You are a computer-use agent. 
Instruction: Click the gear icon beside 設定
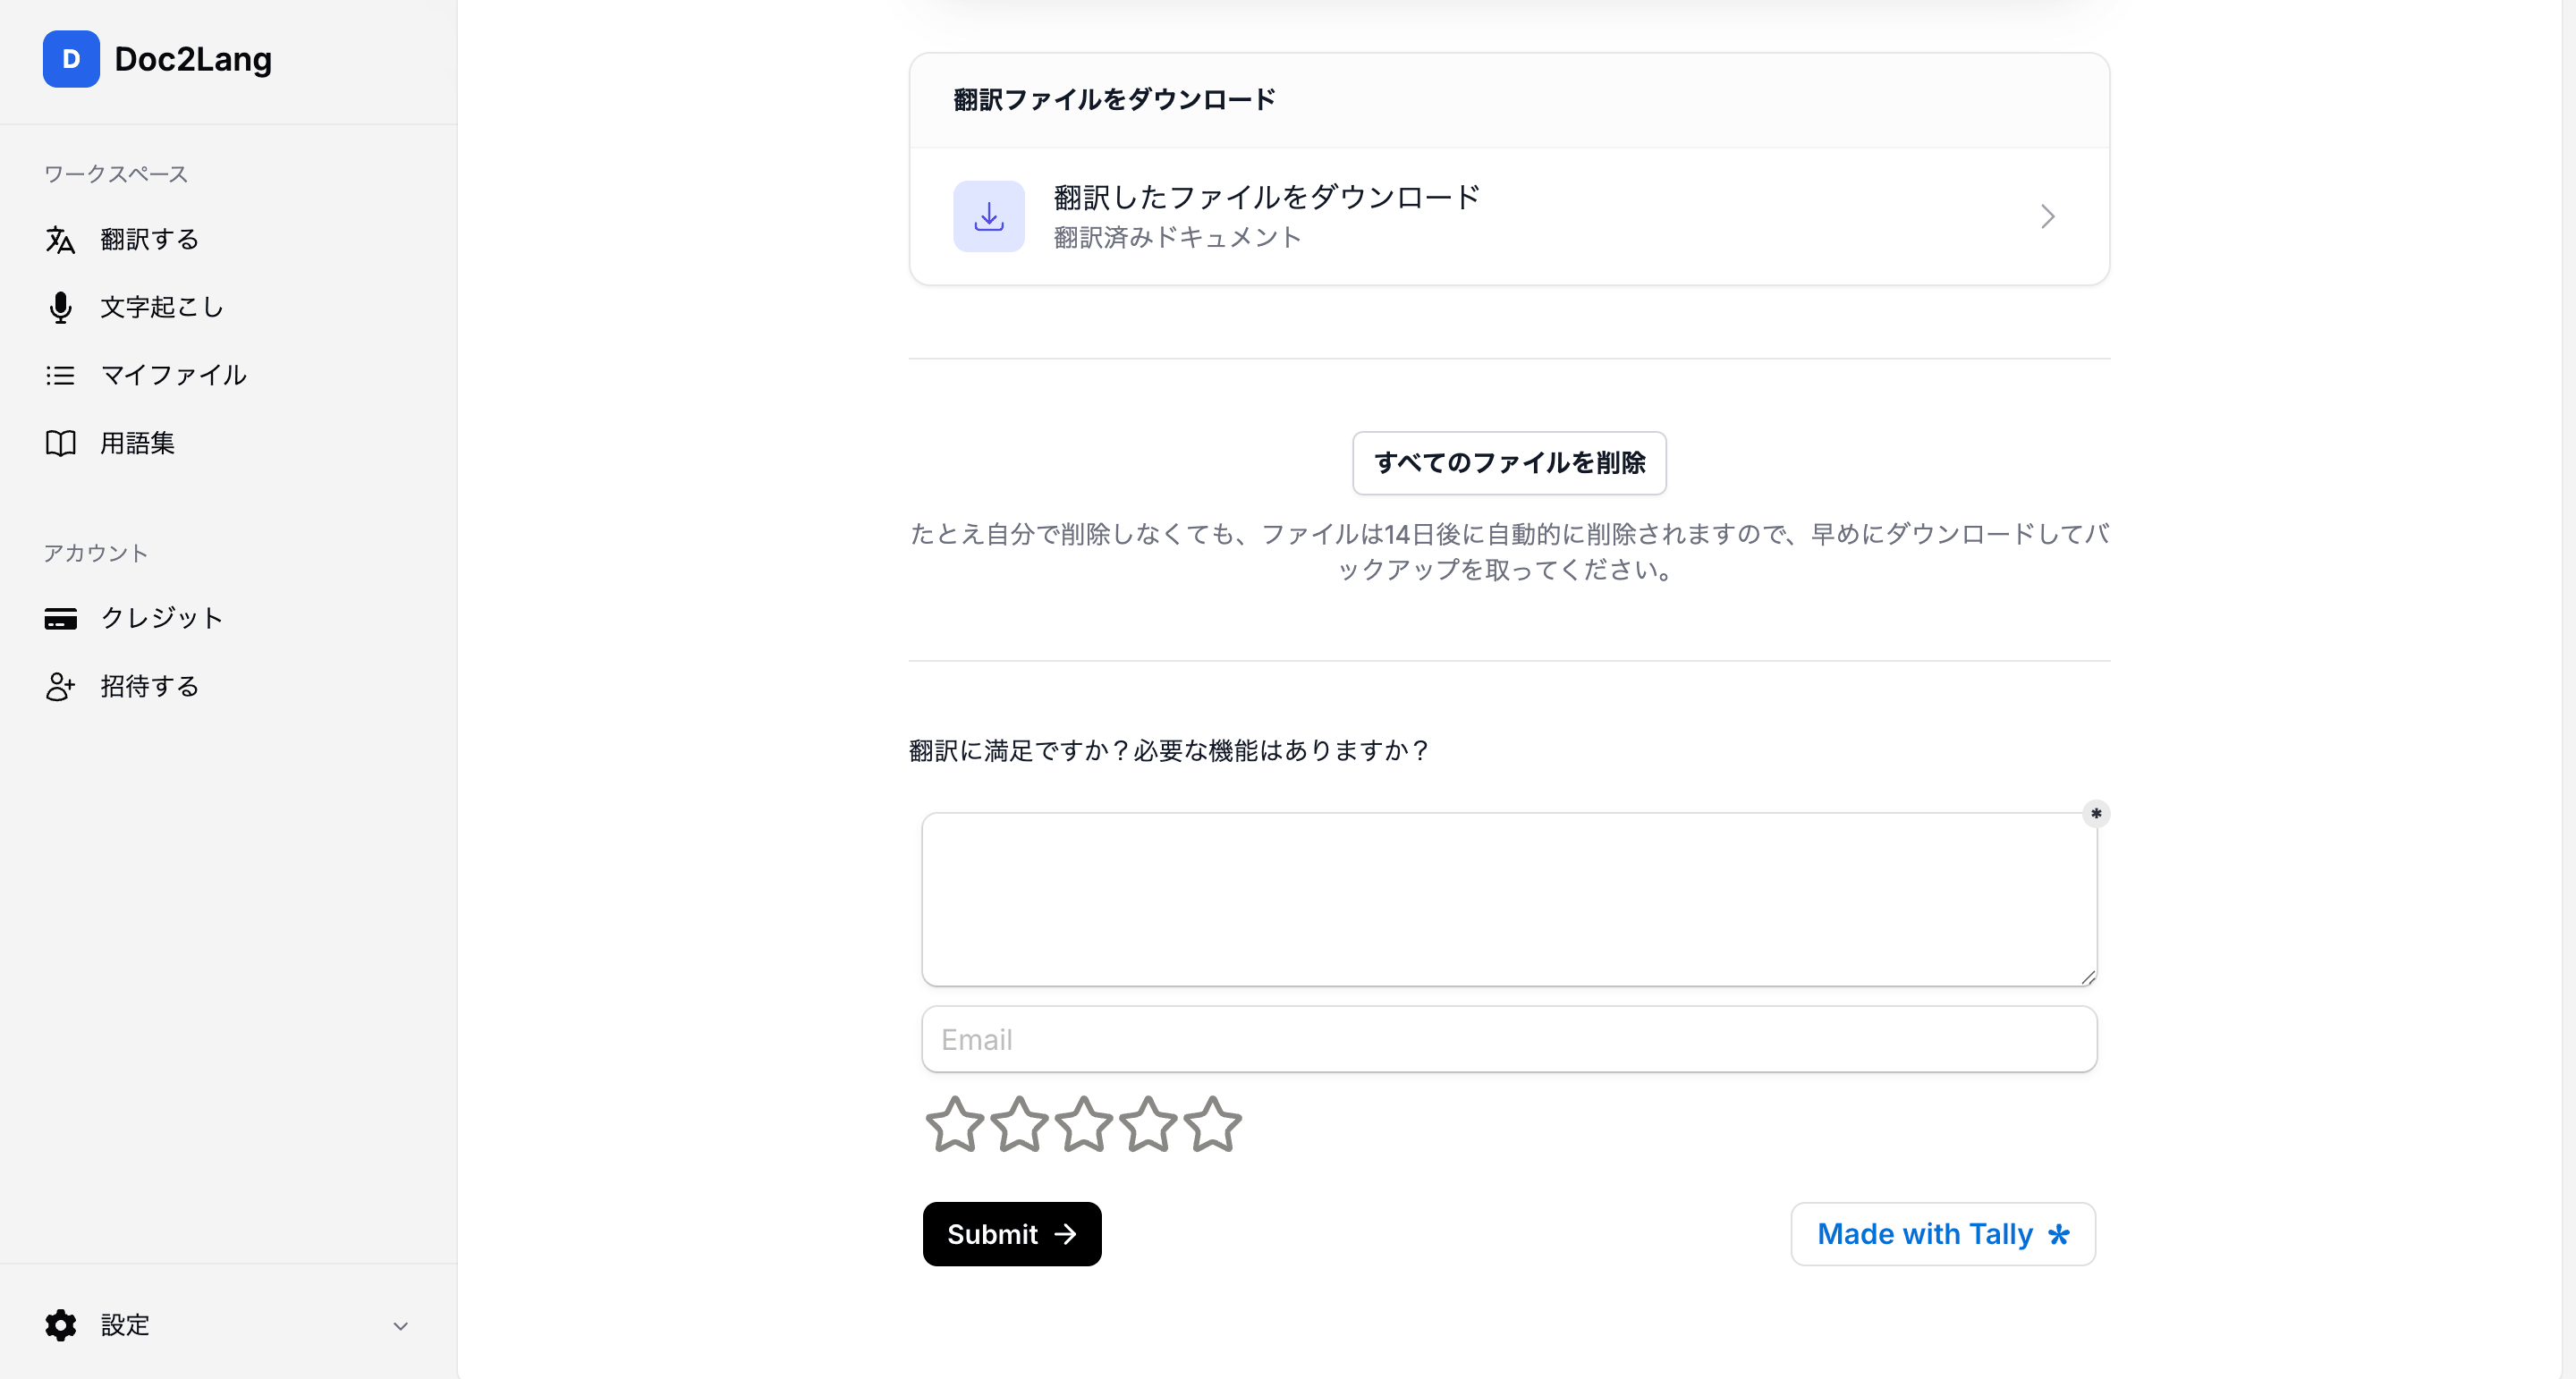(60, 1326)
